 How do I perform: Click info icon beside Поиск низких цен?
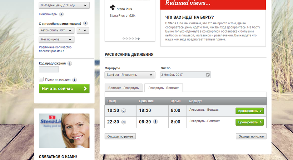point(75,80)
